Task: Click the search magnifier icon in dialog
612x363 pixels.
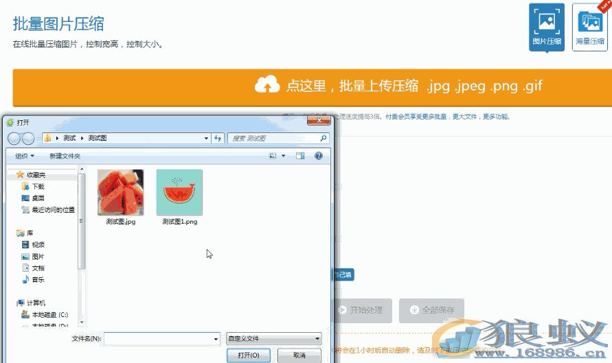Action: point(324,138)
